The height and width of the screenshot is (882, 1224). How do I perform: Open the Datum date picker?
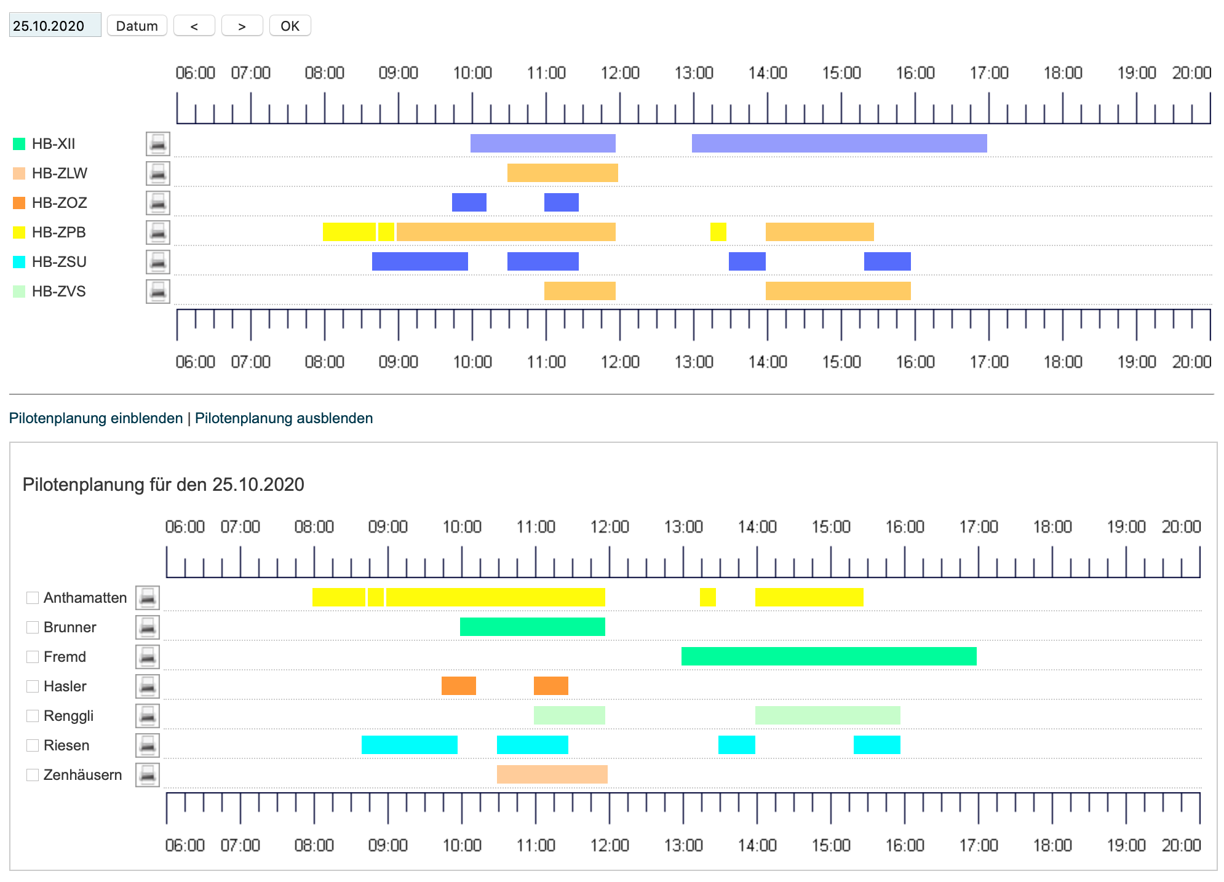coord(137,26)
